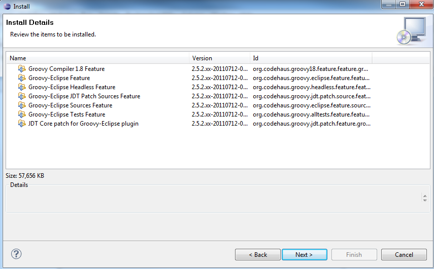This screenshot has width=434, height=269.
Task: Click the Details scroll up arrow
Action: coord(425,196)
